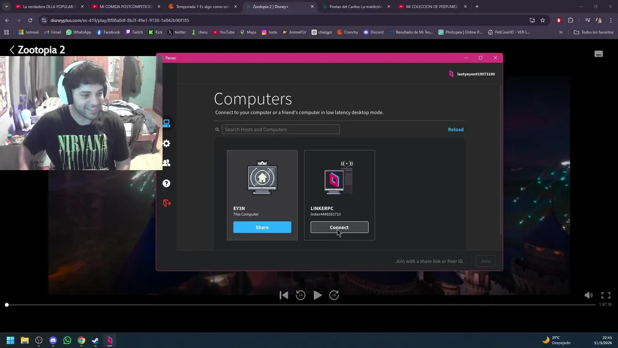618x348 pixels.
Task: Open the Crunchy bookmark
Action: tap(347, 32)
